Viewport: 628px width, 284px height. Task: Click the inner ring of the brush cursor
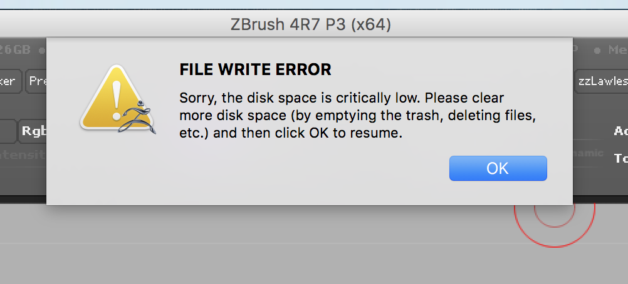click(555, 211)
